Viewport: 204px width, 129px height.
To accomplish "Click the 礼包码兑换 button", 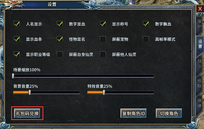I will click(x=27, y=113).
